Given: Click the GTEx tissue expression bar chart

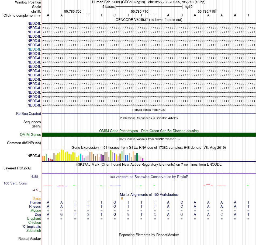Looking at the screenshot, I should point(93,155).
